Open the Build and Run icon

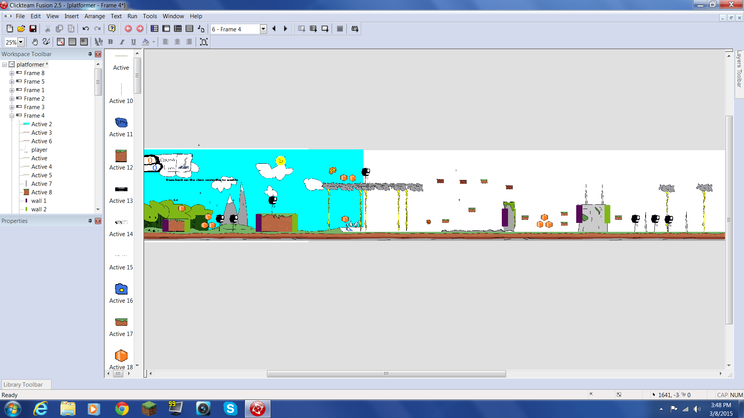[x=355, y=29]
